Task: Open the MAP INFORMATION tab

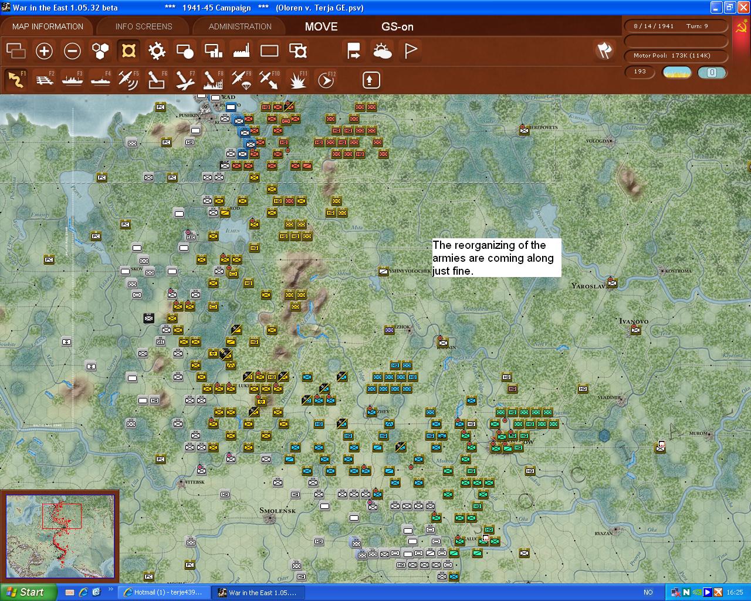Action: (48, 26)
